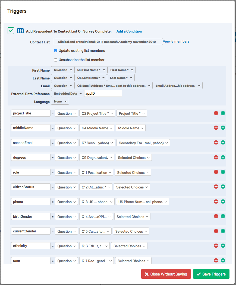Open Q16 Ethnicity question dropdown
Screen dimensions: 236x285
point(95,246)
